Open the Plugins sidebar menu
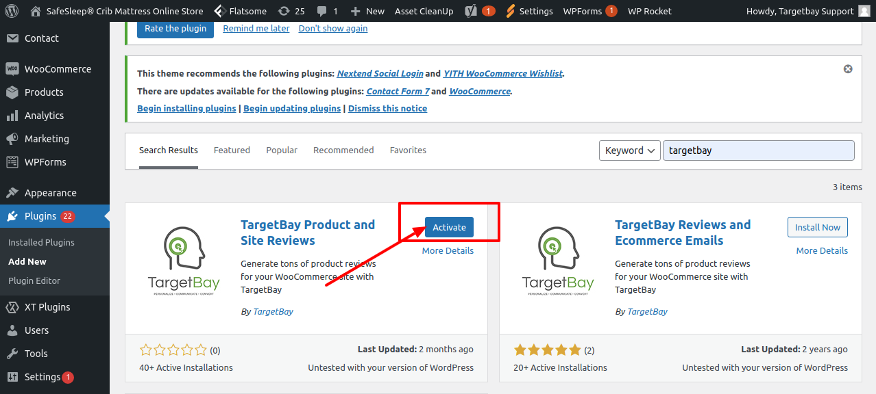Image resolution: width=876 pixels, height=394 pixels. pyautogui.click(x=55, y=216)
